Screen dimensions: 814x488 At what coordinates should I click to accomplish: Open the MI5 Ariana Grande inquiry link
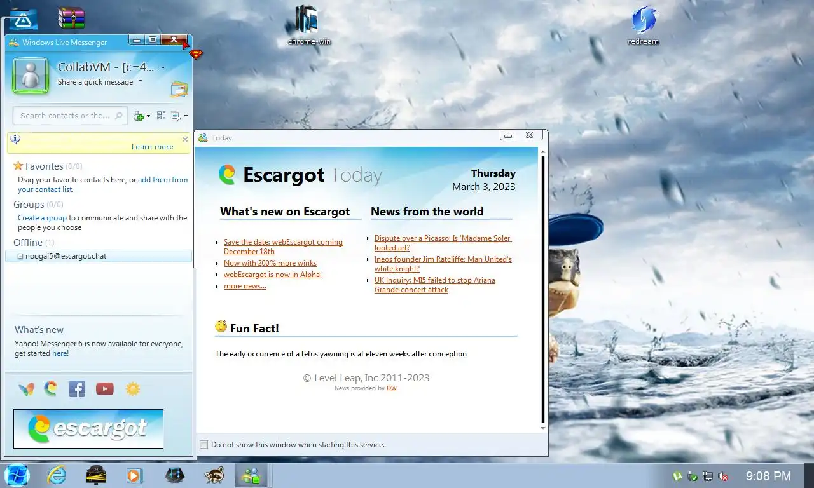435,285
